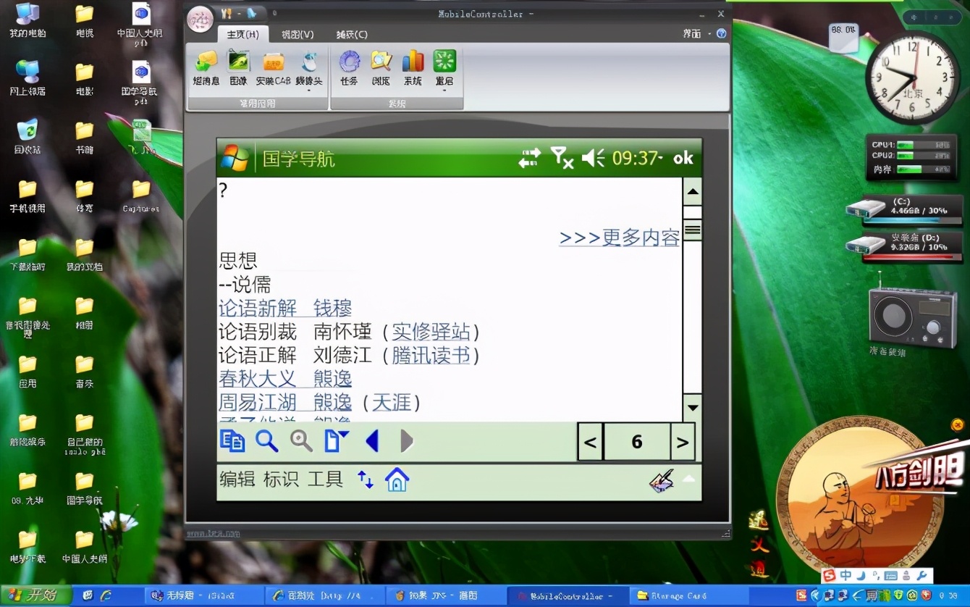The height and width of the screenshot is (607, 970).
Task: Open the page dropdown icon in the reader toolbar
Action: pyautogui.click(x=336, y=440)
